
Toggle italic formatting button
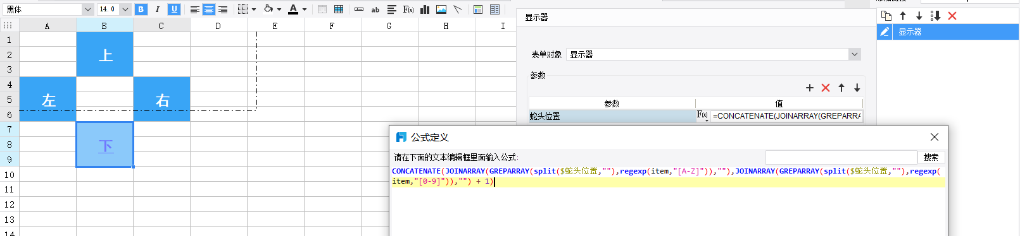point(158,9)
